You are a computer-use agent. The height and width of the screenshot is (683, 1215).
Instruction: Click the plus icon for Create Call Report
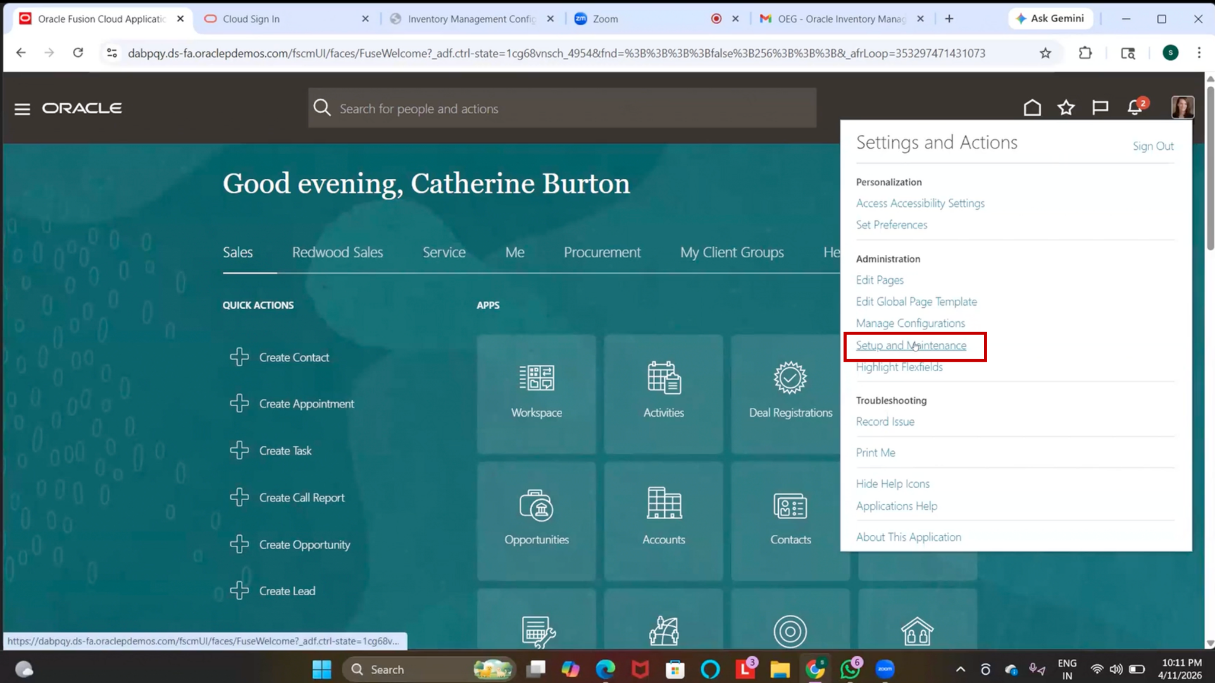click(x=239, y=497)
